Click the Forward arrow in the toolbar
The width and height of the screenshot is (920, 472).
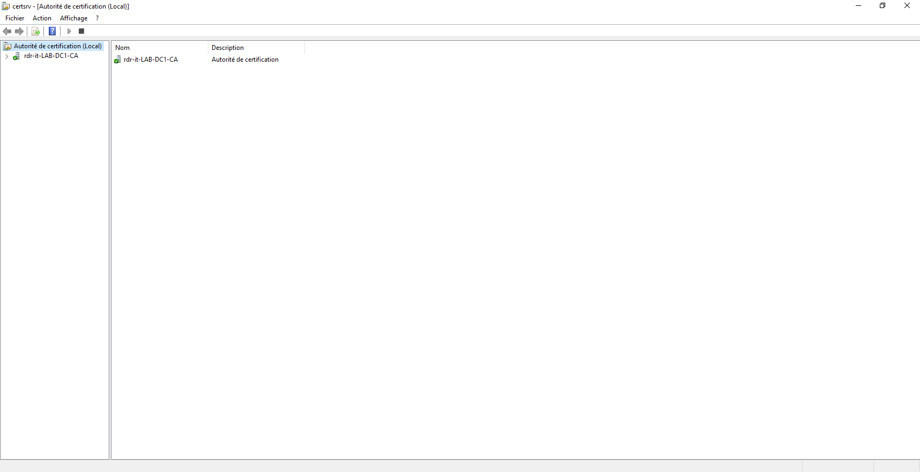(19, 32)
